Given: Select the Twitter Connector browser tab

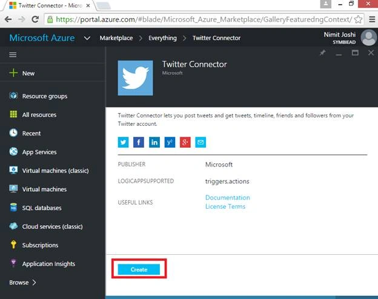Looking at the screenshot, I should point(48,5).
